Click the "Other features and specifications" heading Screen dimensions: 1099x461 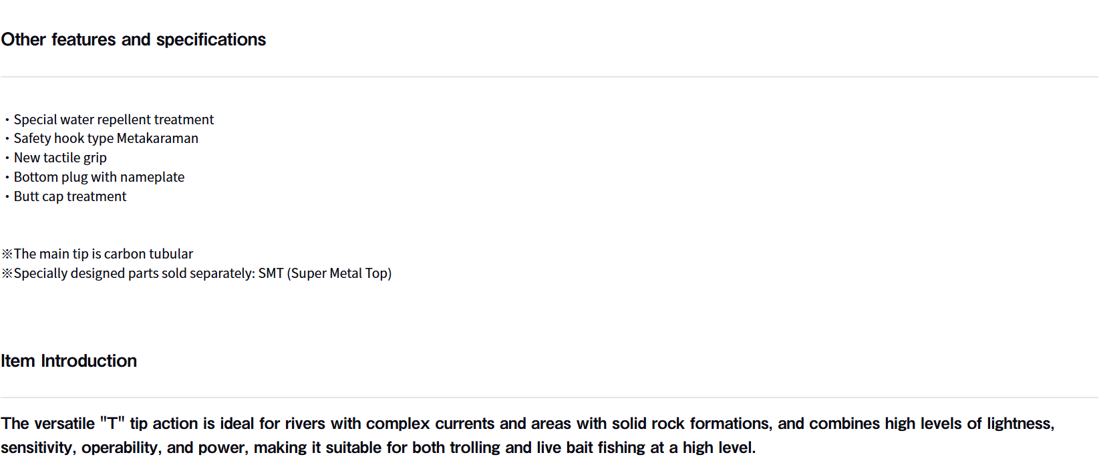point(134,40)
